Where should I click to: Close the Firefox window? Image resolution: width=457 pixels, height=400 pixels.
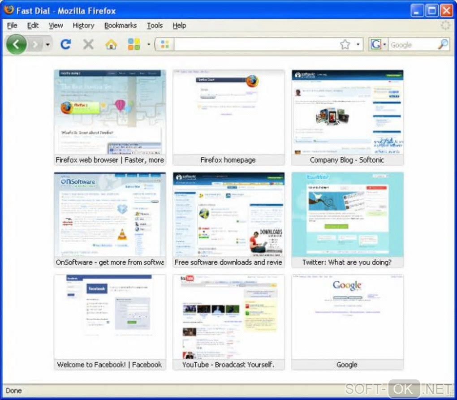(446, 11)
